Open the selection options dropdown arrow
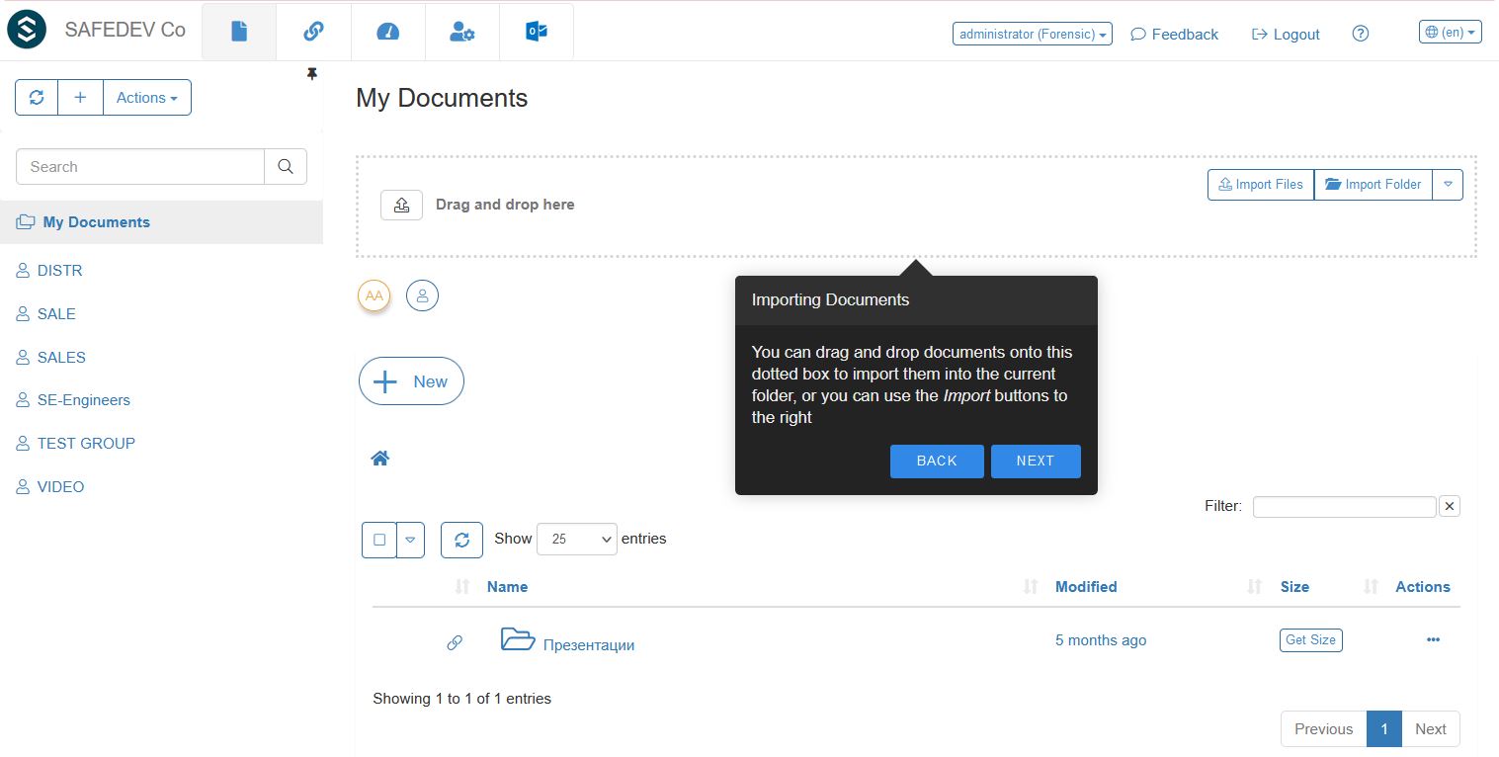Image resolution: width=1499 pixels, height=757 pixels. click(x=411, y=540)
